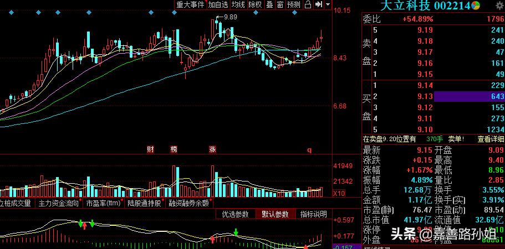Select buy level 2 price 9.13

[425, 96]
